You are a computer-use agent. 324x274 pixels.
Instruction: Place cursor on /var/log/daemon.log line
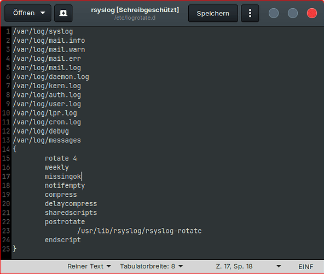coord(51,77)
